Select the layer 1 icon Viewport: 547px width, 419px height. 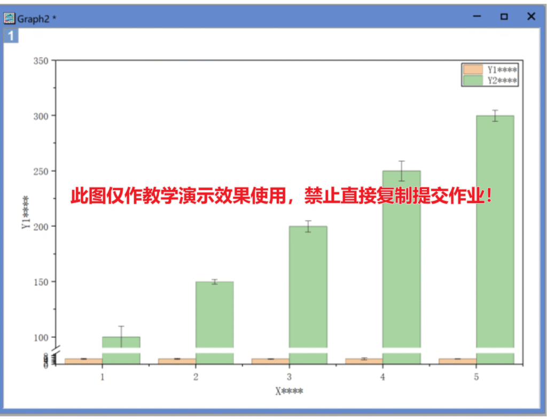point(11,36)
